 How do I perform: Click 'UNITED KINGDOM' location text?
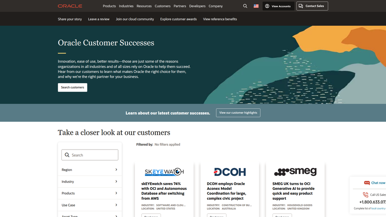point(298,208)
